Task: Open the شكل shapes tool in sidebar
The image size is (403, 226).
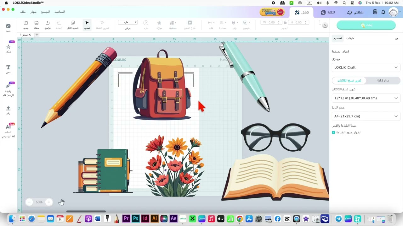Action: point(8,48)
